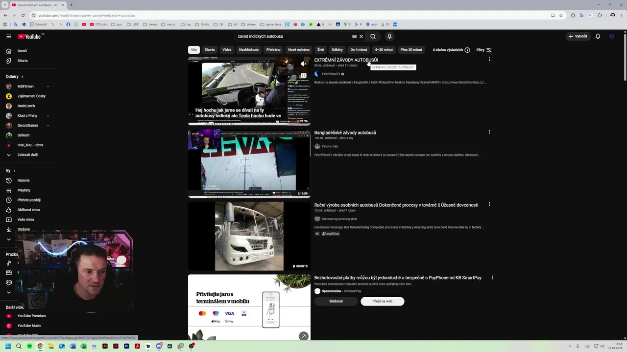
Task: Click the Sledovat button on the ad
Action: (336, 301)
